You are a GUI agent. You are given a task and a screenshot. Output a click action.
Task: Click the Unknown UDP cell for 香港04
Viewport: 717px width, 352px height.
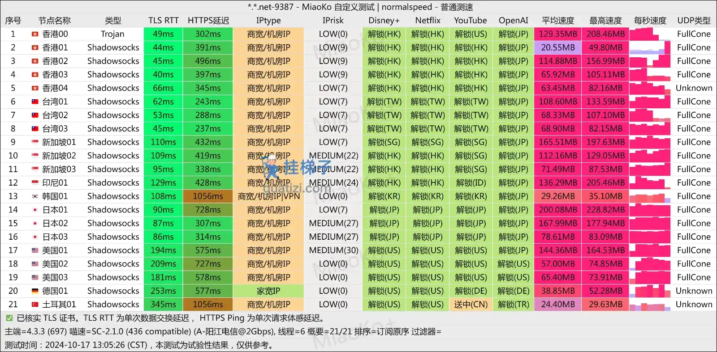pyautogui.click(x=694, y=88)
